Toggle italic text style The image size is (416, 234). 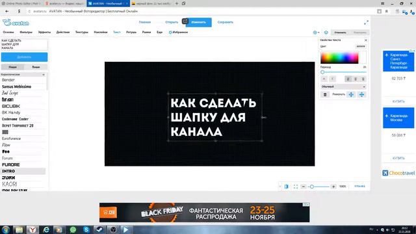coord(332,79)
